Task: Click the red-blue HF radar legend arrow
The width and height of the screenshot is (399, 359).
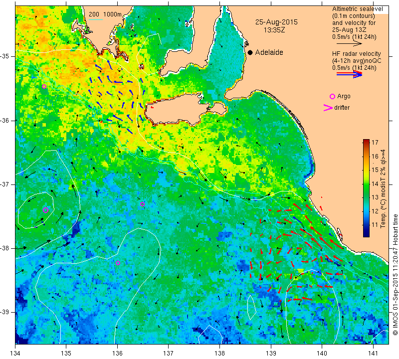Action: (349, 74)
